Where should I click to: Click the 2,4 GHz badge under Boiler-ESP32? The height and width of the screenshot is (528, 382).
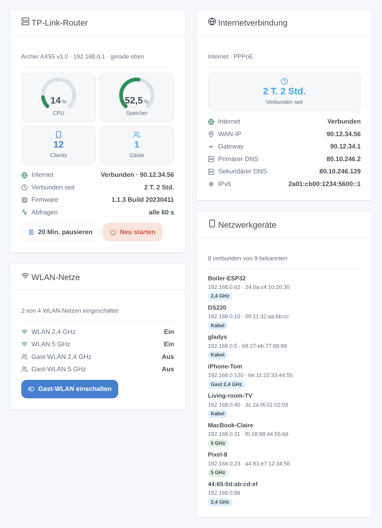pos(220,296)
